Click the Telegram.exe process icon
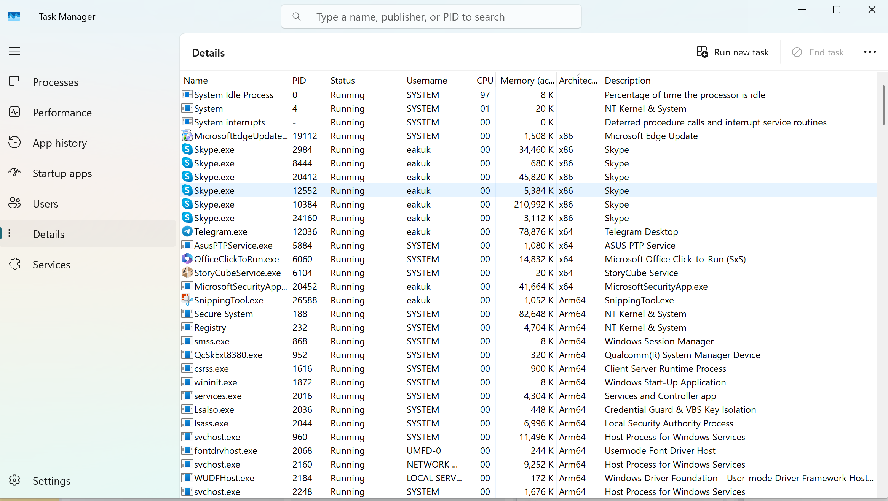888x501 pixels. point(187,231)
